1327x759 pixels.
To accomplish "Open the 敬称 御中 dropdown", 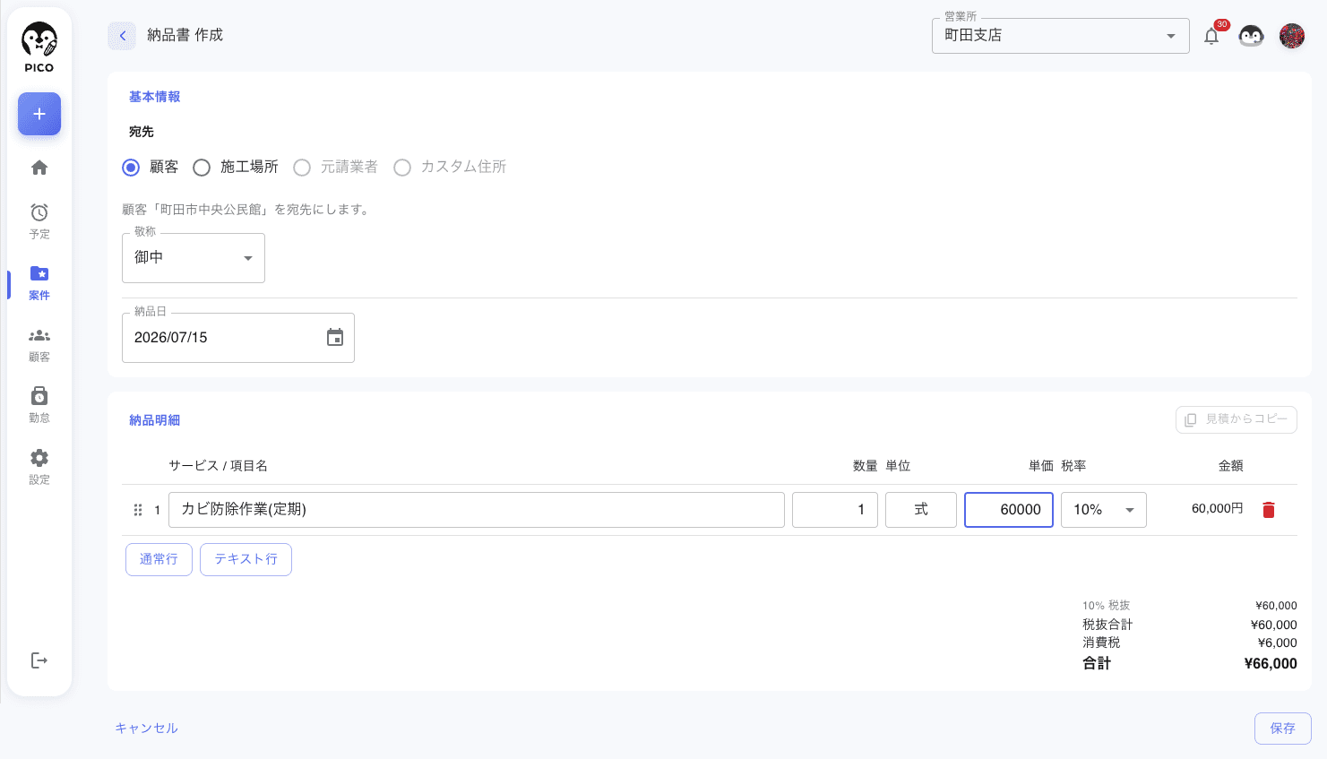I will [194, 258].
